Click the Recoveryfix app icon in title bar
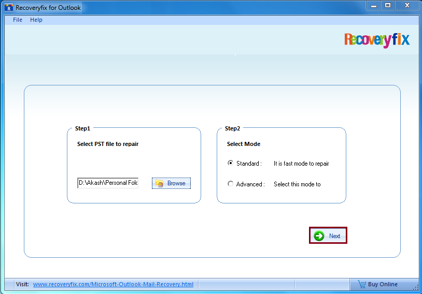Screen dimensions: 422x294 (x=9, y=8)
